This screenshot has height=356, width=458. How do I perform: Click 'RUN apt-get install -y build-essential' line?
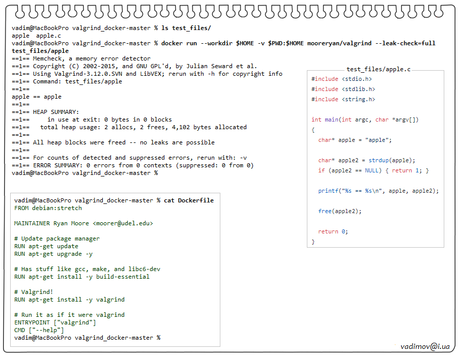[82, 277]
